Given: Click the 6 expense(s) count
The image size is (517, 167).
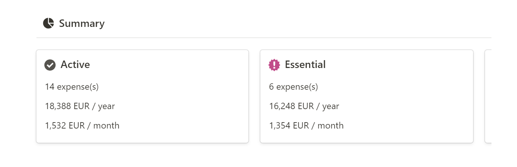Looking at the screenshot, I should coord(293,87).
